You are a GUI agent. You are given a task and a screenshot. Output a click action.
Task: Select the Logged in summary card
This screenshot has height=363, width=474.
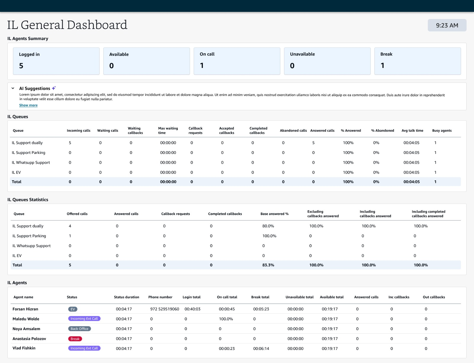56,61
